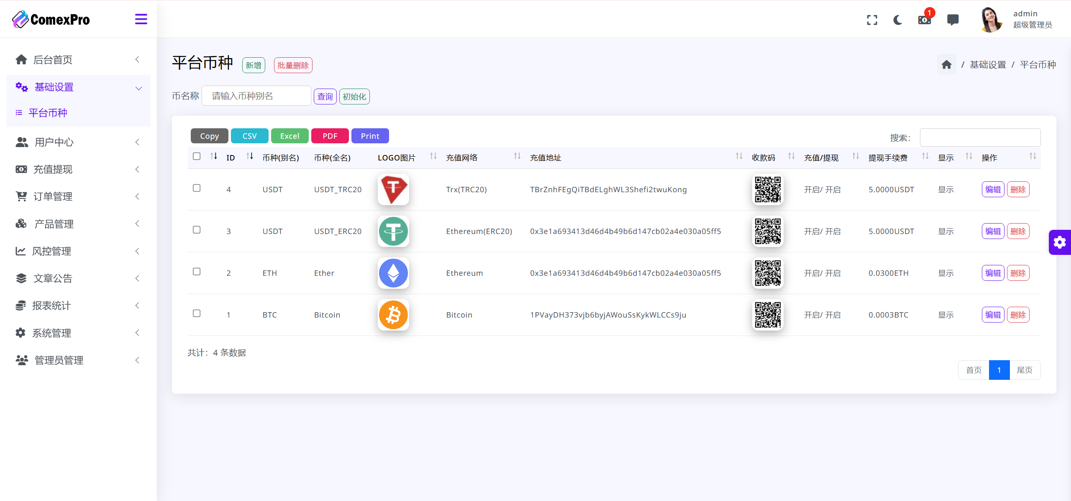View QR code for Bitcoin row
Image resolution: width=1071 pixels, height=501 pixels.
(x=768, y=315)
